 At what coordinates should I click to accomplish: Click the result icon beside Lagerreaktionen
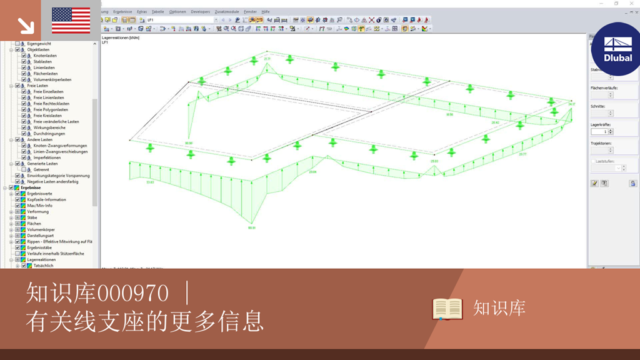(23, 259)
